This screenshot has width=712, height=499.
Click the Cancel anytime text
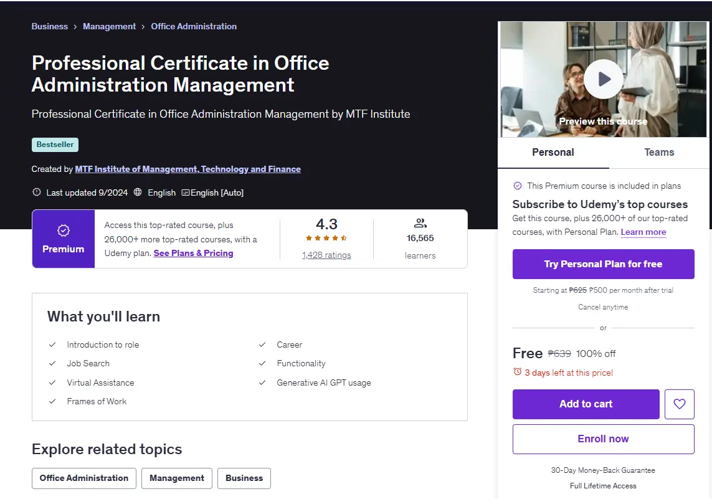click(x=603, y=307)
